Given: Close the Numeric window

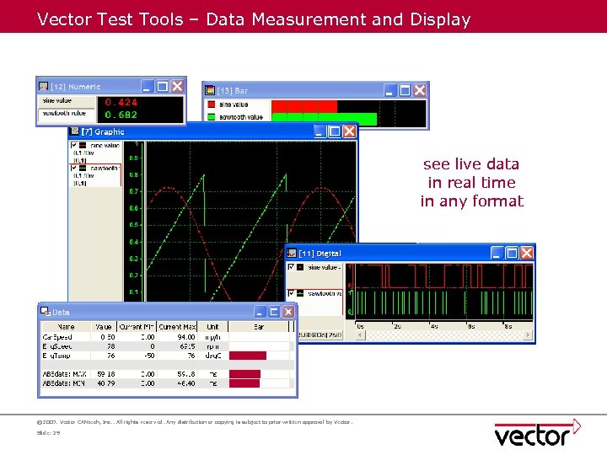Looking at the screenshot, I should (x=178, y=86).
